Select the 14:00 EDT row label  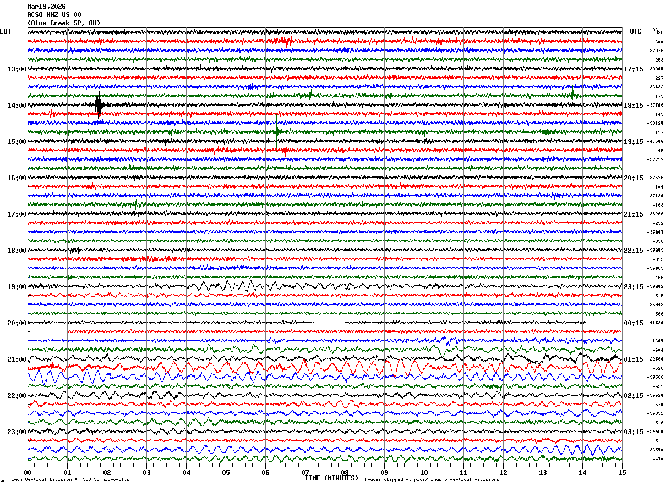[x=17, y=106]
